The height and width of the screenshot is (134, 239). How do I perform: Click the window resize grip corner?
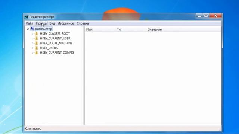click(220, 129)
